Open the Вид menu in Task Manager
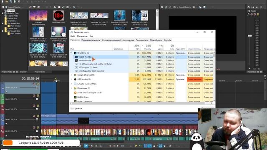The image size is (267, 150). click(x=91, y=36)
